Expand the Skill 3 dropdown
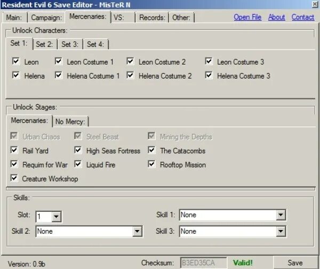 click(x=281, y=232)
